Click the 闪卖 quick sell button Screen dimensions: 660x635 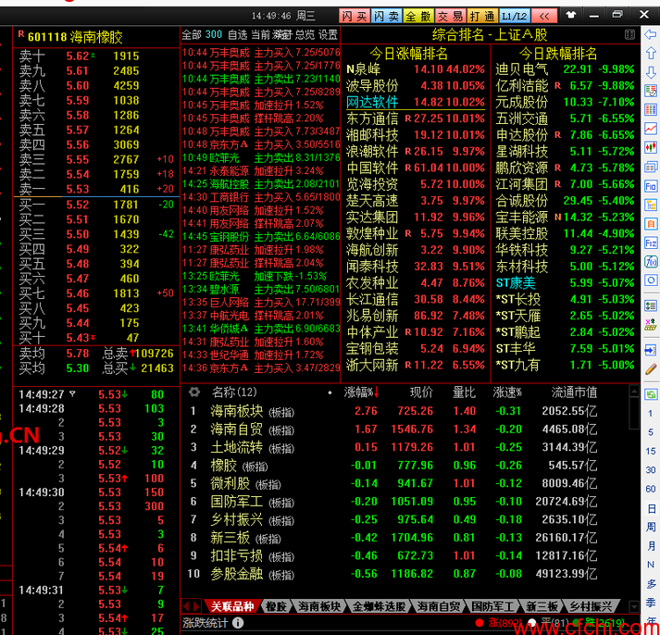click(386, 16)
